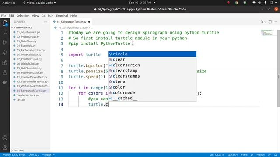
Task: Open 01_countvowels.py in explorer
Action: 28,32
